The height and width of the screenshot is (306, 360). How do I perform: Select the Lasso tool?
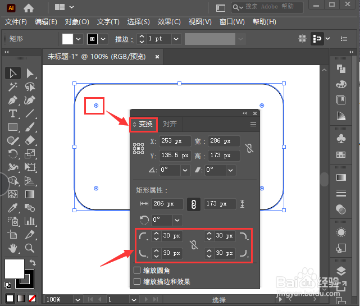pyautogui.click(x=30, y=87)
